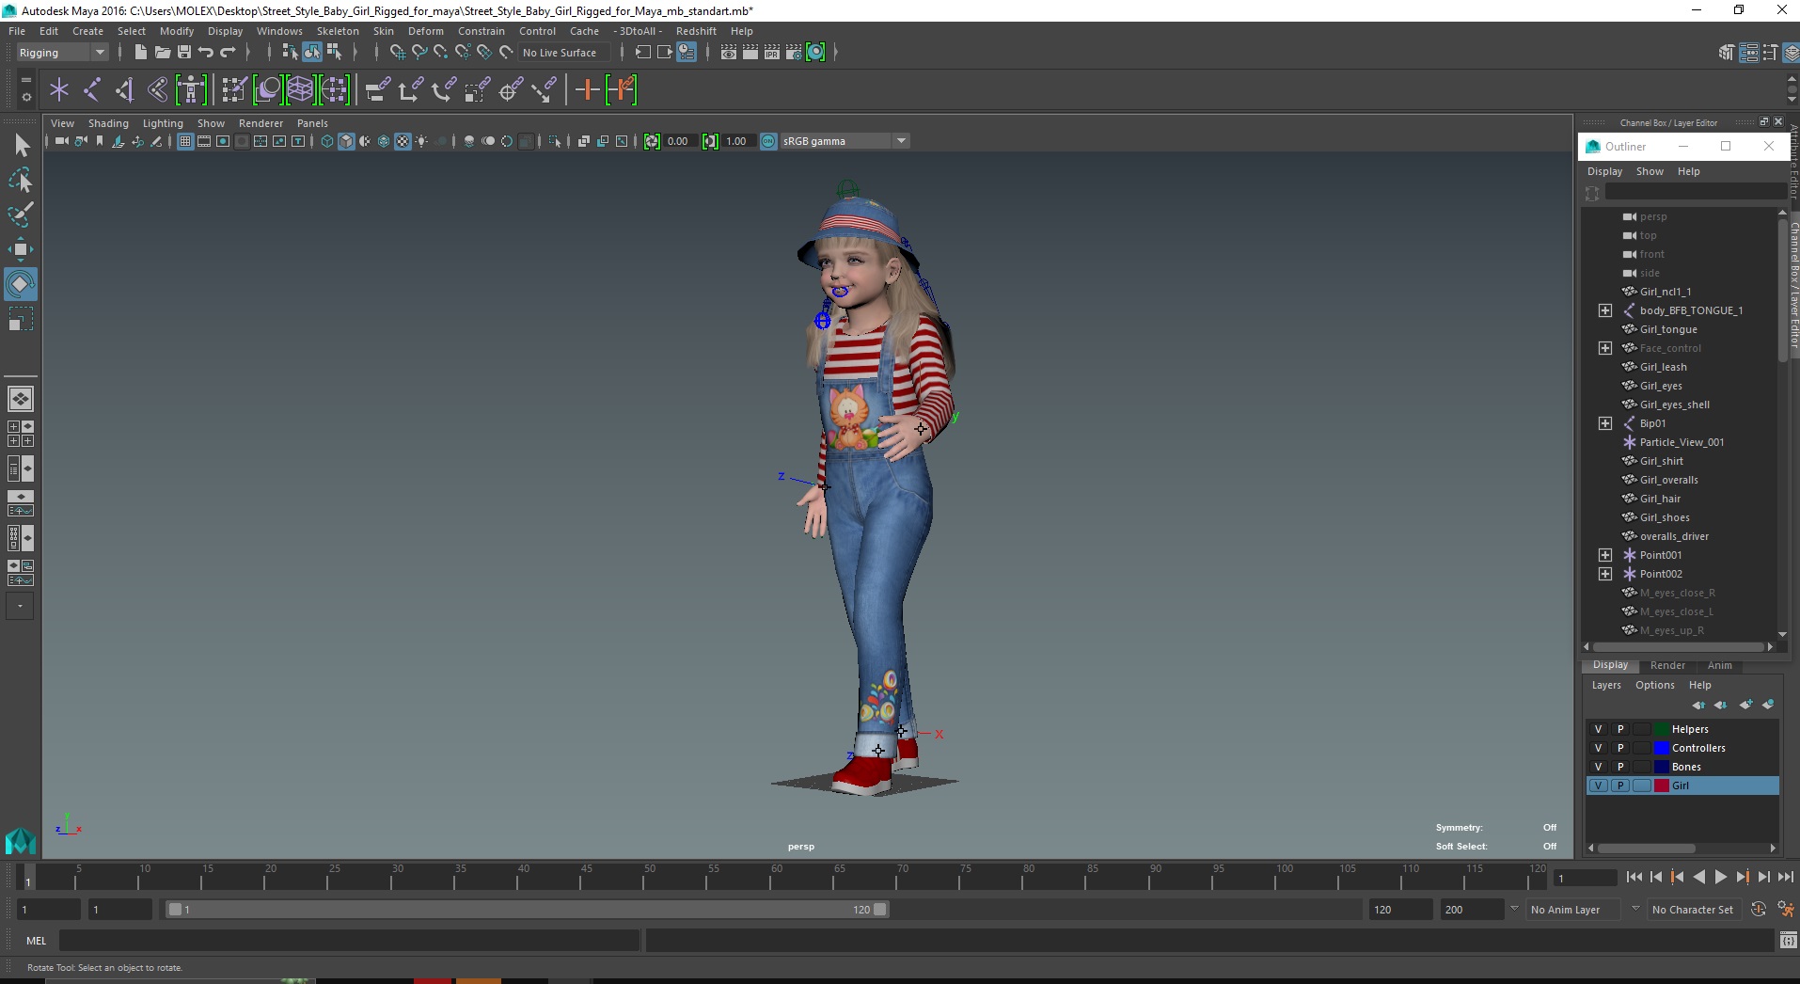Click New Scene icon in status line
This screenshot has width=1800, height=984.
pyautogui.click(x=140, y=53)
